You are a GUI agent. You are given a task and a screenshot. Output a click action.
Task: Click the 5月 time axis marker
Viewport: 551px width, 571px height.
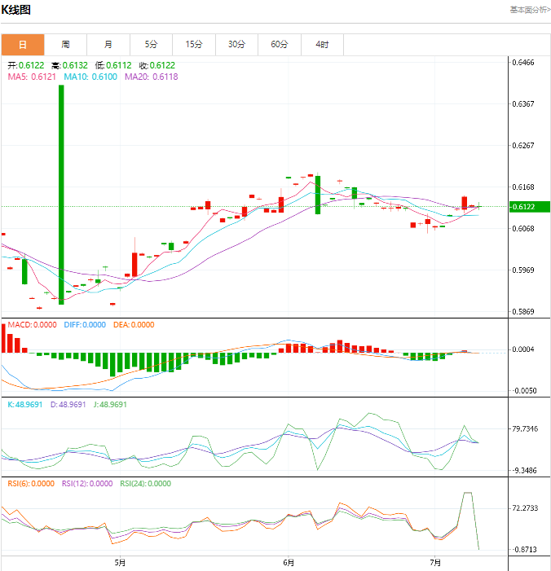pos(120,562)
